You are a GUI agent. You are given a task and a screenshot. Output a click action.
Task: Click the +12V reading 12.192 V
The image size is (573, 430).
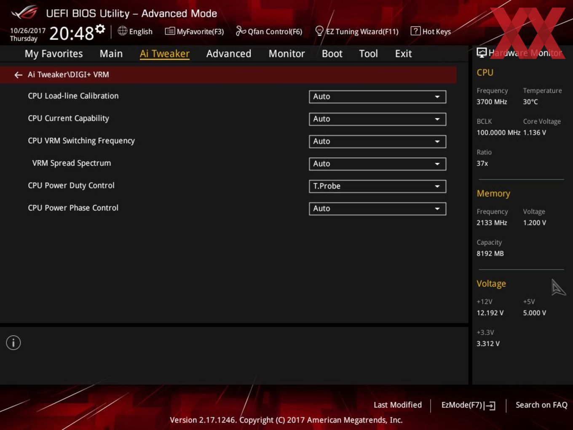490,313
